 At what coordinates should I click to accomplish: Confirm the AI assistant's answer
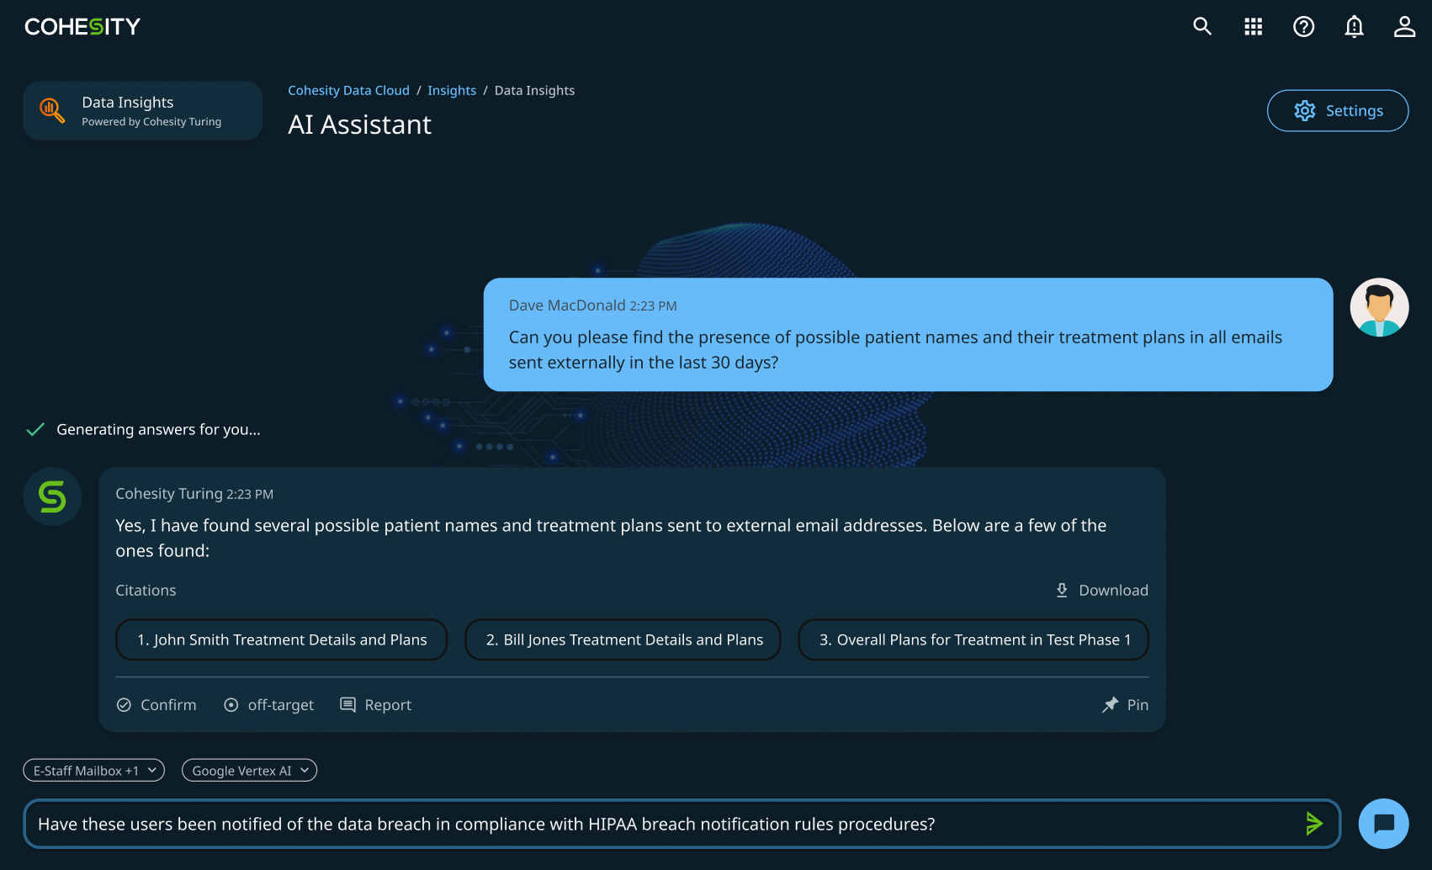coord(156,704)
